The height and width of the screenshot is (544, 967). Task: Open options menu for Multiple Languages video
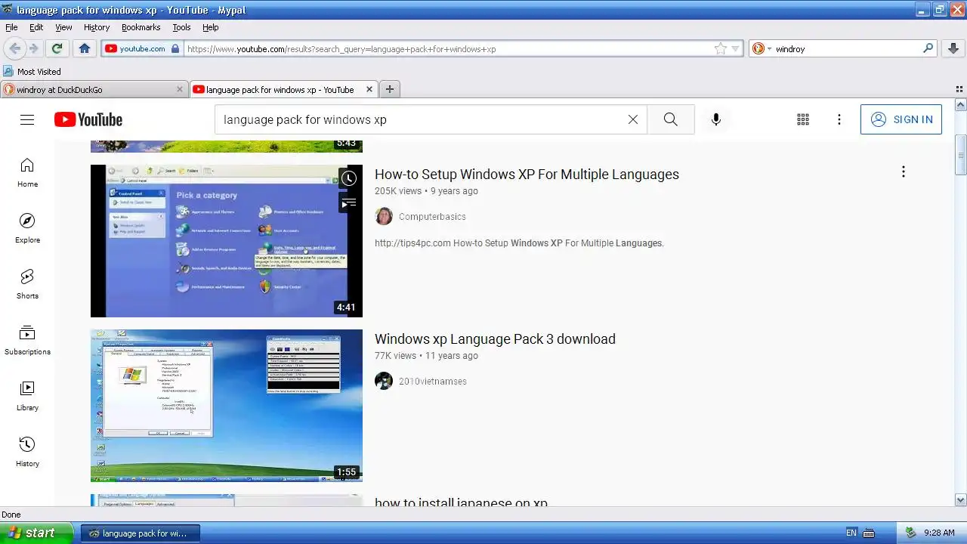click(x=903, y=172)
